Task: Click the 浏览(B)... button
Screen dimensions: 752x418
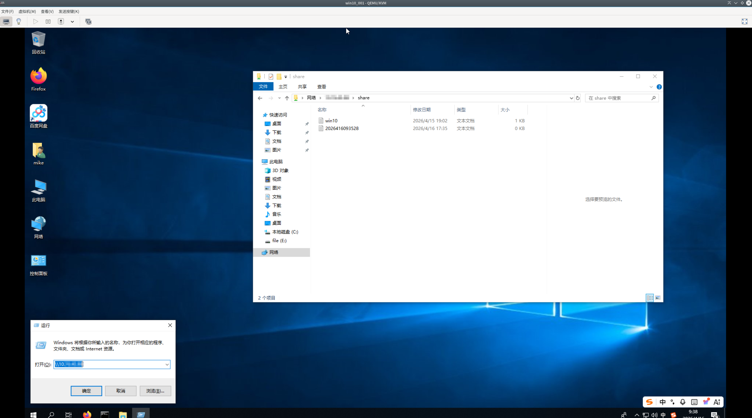Action: [155, 391]
